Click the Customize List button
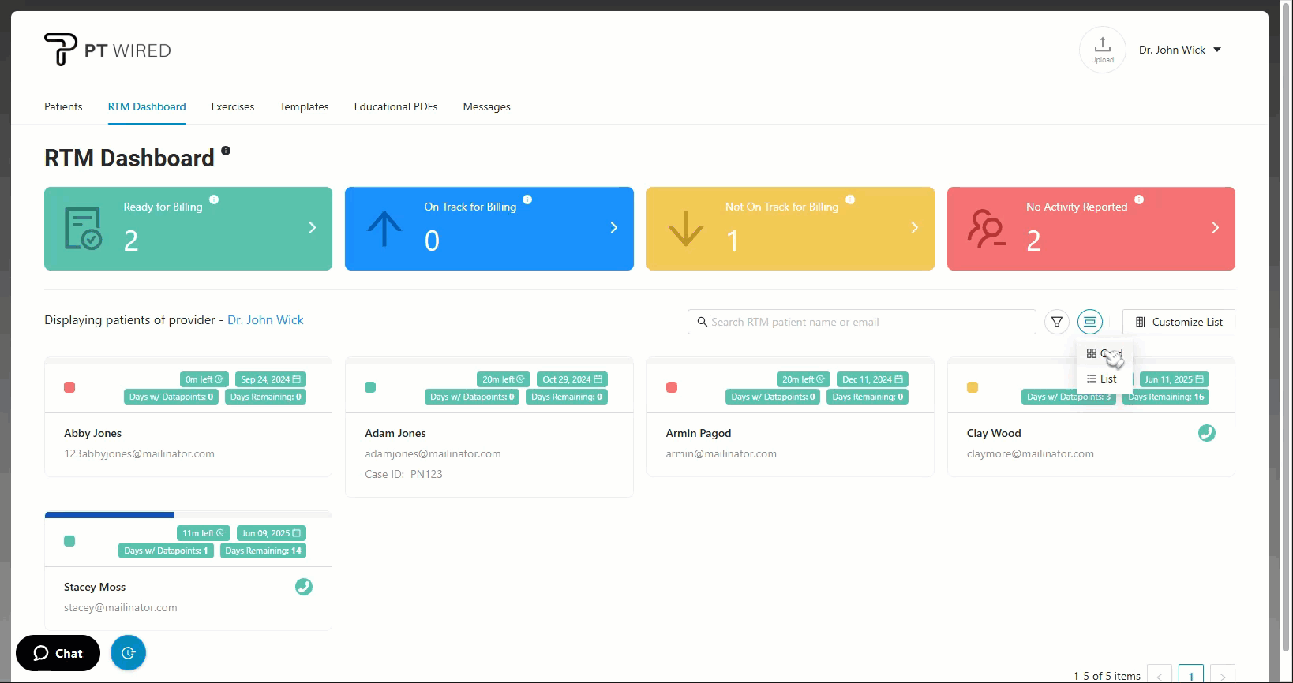The image size is (1293, 683). pos(1179,322)
